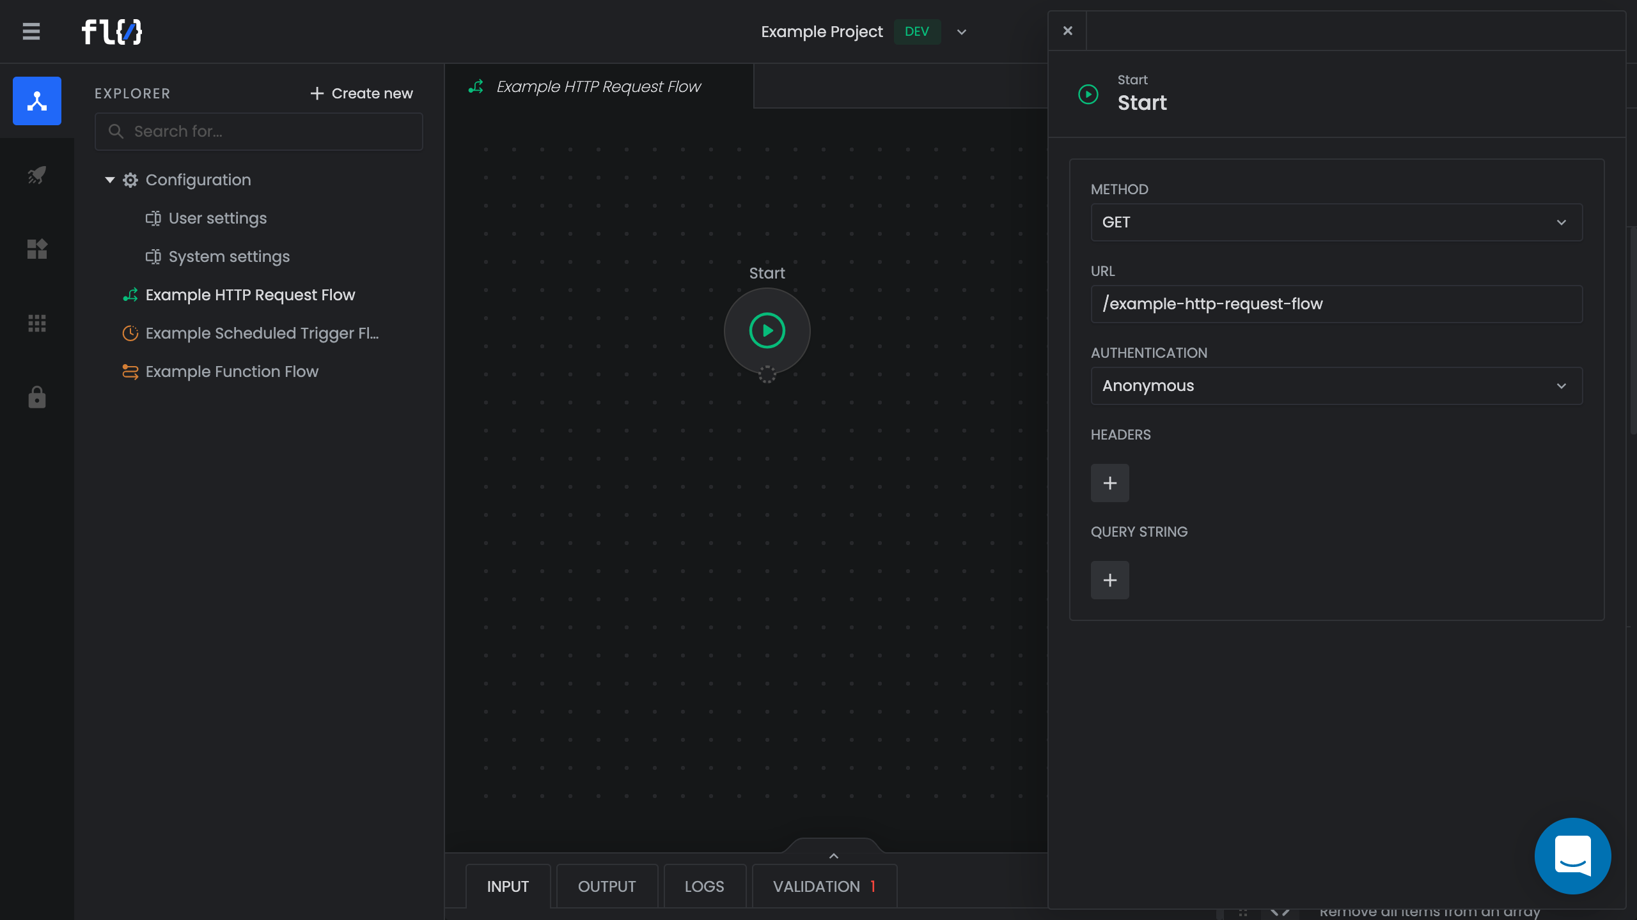Open the lock security sidebar icon

(37, 397)
